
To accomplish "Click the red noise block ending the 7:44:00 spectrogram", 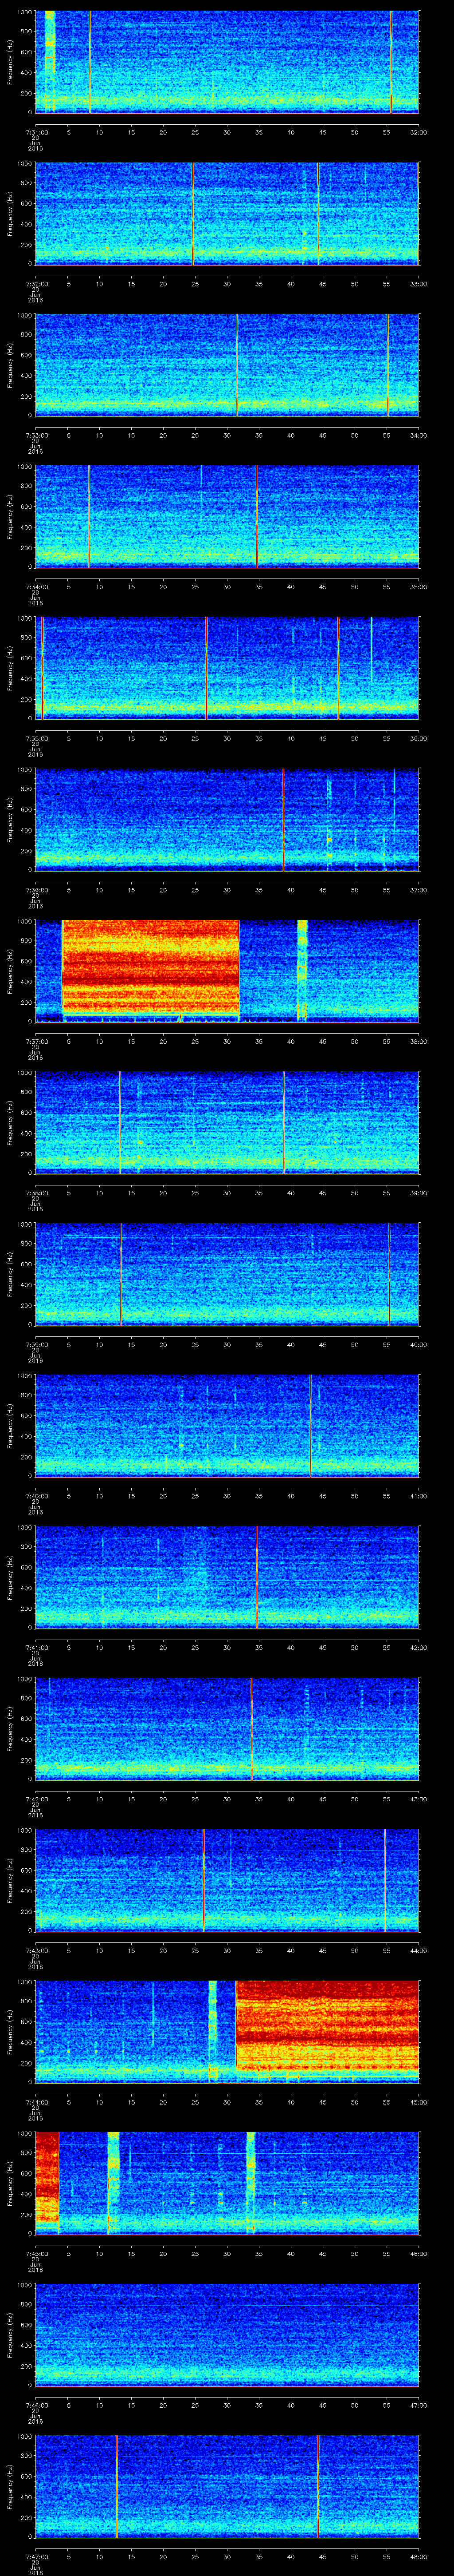I will point(326,2025).
